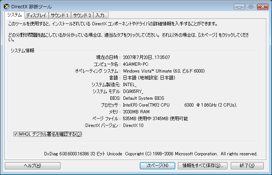Open the サウンド 1 tab
Screen dimensions: 272x175
60,15
